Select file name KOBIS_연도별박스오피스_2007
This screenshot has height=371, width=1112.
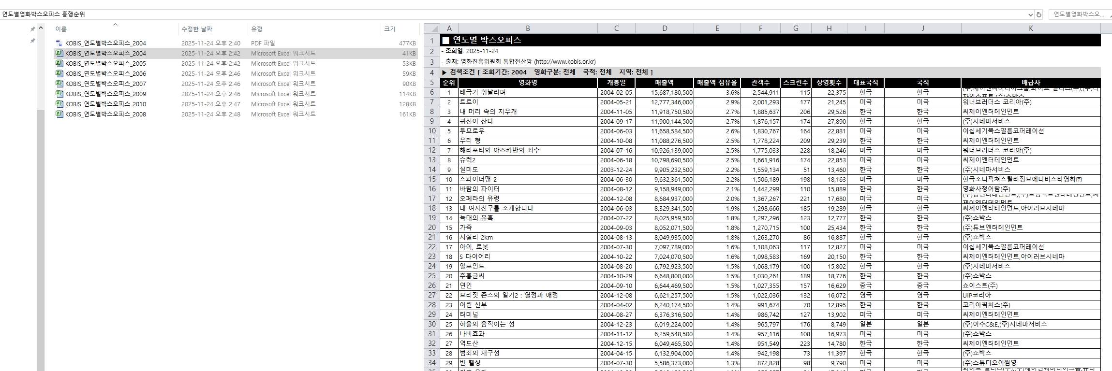point(105,84)
